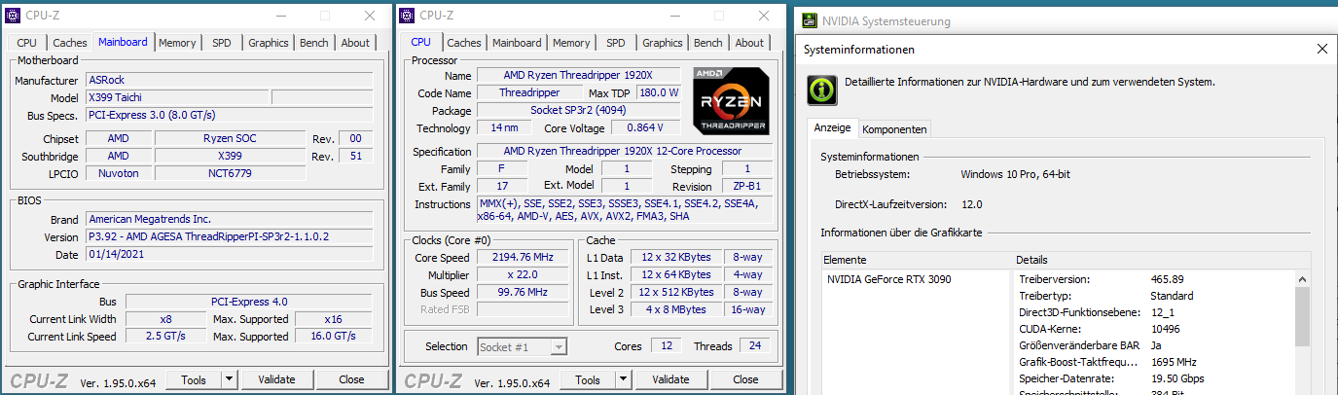1338x395 pixels.
Task: Expand Tools dropdown arrow in right CPU-Z window
Action: point(623,379)
